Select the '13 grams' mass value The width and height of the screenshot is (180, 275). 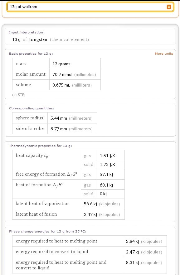click(61, 64)
